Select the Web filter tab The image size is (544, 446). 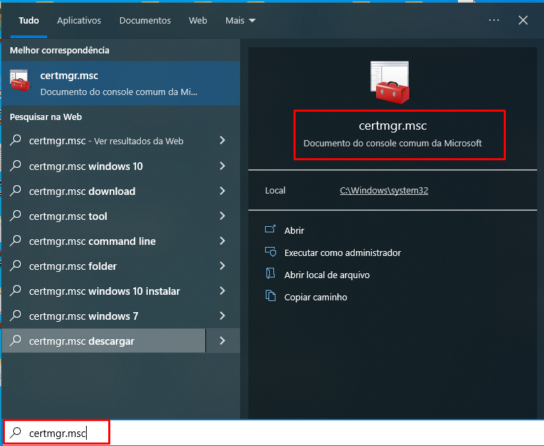click(198, 21)
